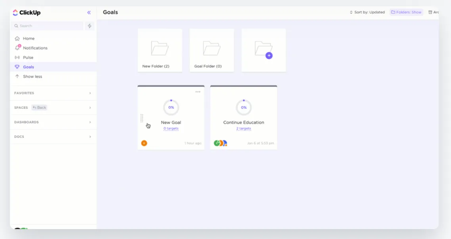Focus the Search input field
This screenshot has width=451, height=239.
pos(48,26)
